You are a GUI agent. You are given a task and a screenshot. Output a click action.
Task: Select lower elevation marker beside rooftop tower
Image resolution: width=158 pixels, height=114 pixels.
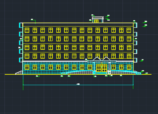[108, 19]
